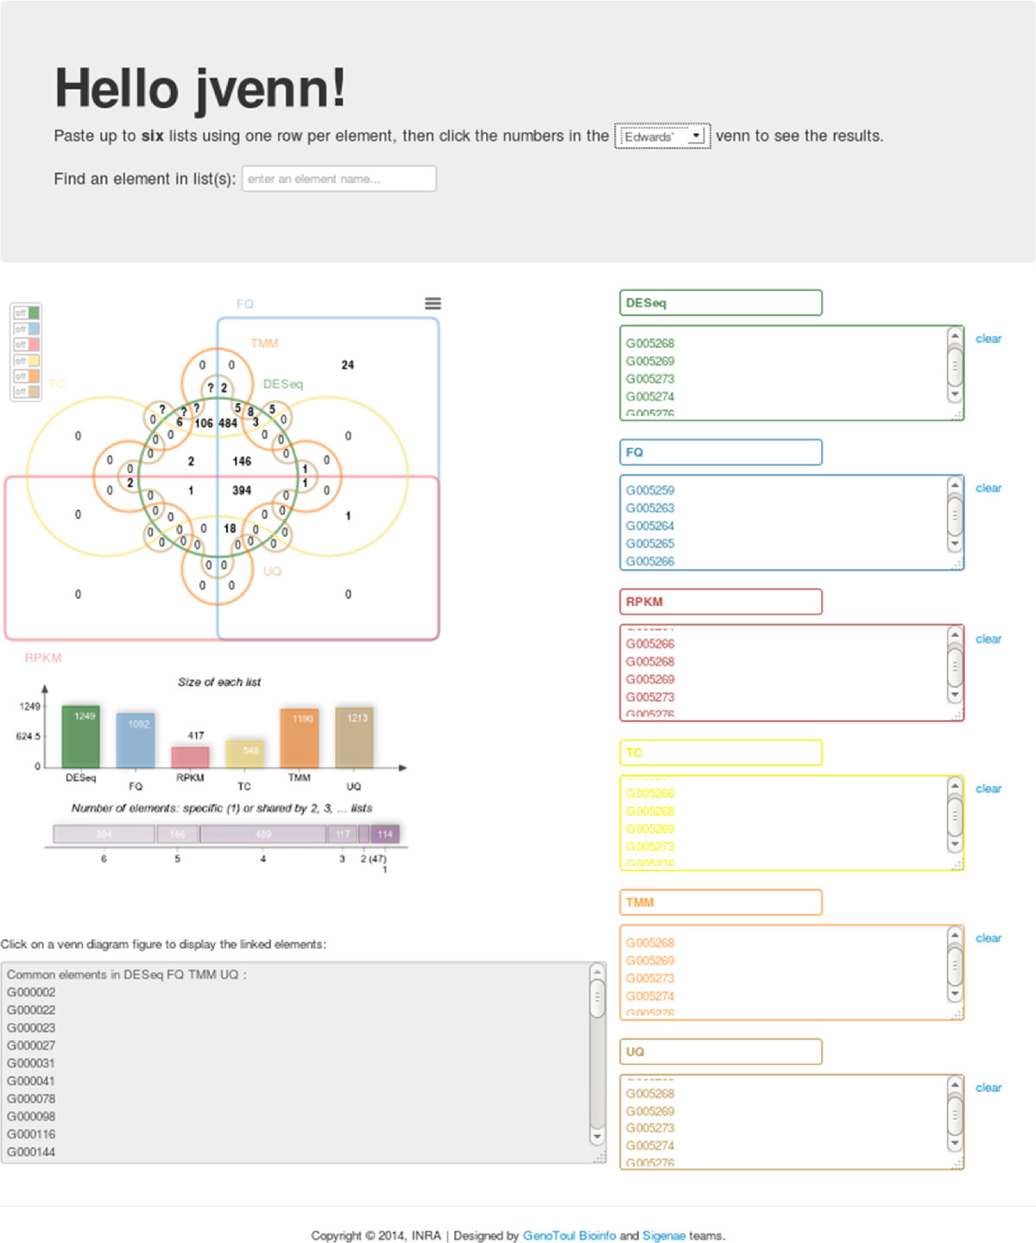Viewport: 1036px width, 1243px height.
Task: Open the Edwards venn type dropdown
Action: pos(662,136)
